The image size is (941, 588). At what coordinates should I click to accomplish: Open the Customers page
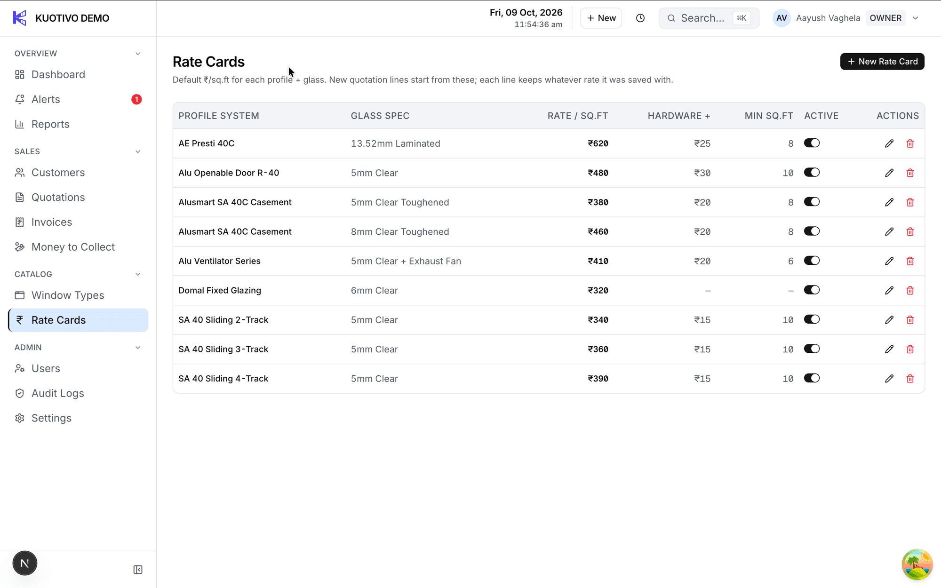[x=78, y=173]
